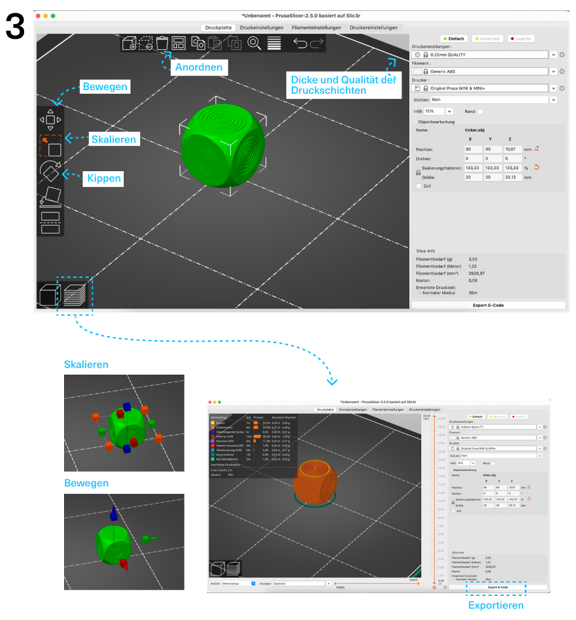This screenshot has height=620, width=576.
Task: Open the Infill 15% dropdown arrow in upper window
Action: point(449,112)
